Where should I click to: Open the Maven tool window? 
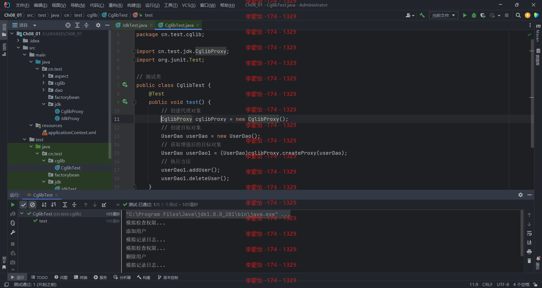point(538,33)
